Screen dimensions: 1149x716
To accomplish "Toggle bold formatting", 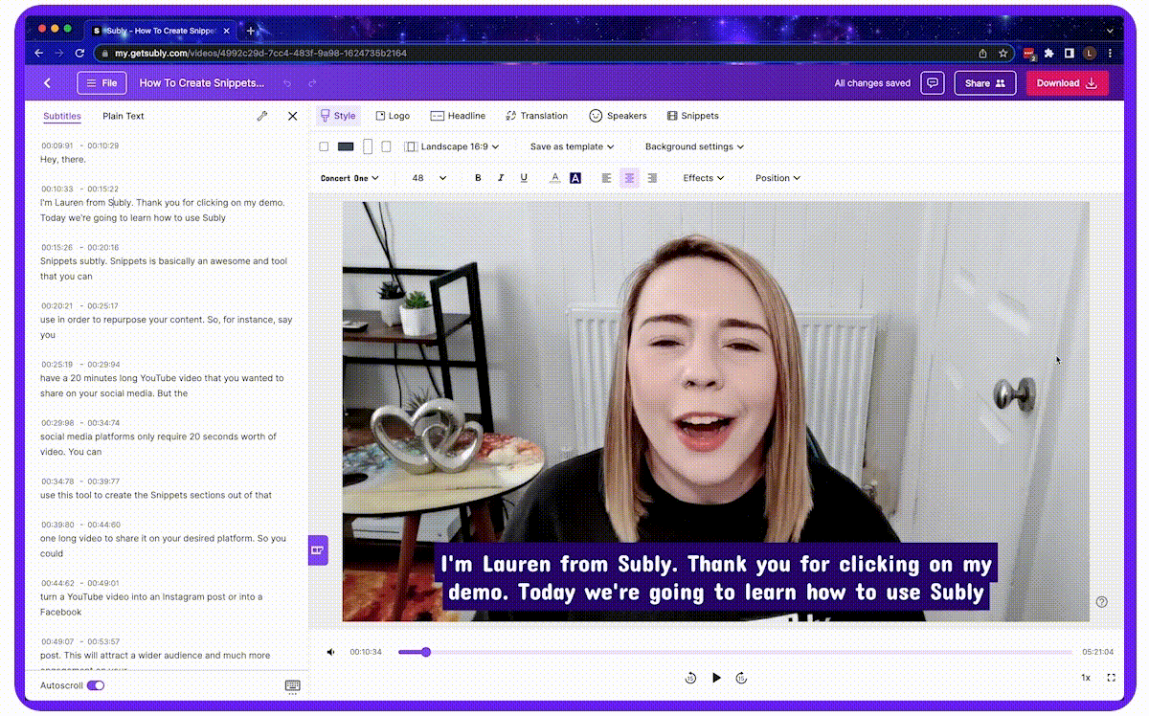I will (x=478, y=178).
